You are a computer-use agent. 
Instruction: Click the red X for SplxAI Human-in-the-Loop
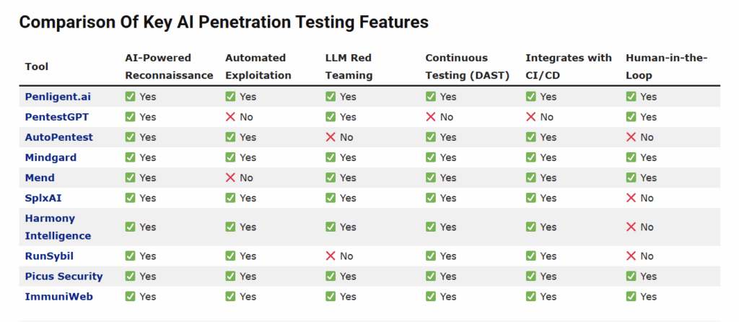(631, 198)
